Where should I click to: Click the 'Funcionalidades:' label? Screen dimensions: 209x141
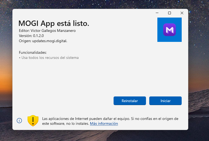click(33, 52)
